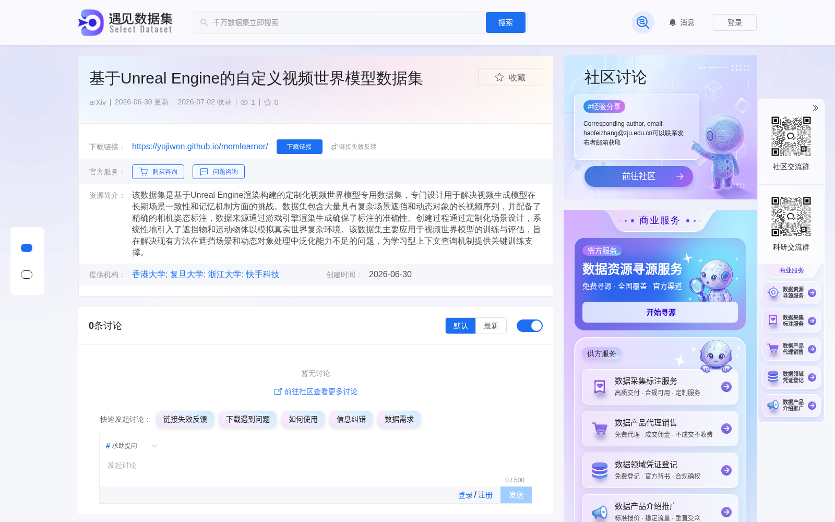The width and height of the screenshot is (835, 522).
Task: Click the 购买咨询 button
Action: (x=158, y=172)
